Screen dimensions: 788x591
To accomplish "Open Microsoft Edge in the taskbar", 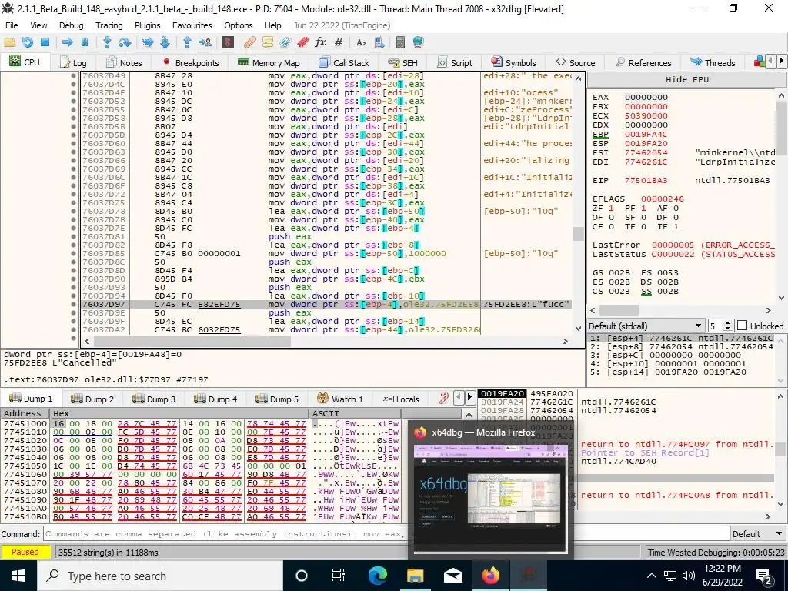I will pos(378,576).
